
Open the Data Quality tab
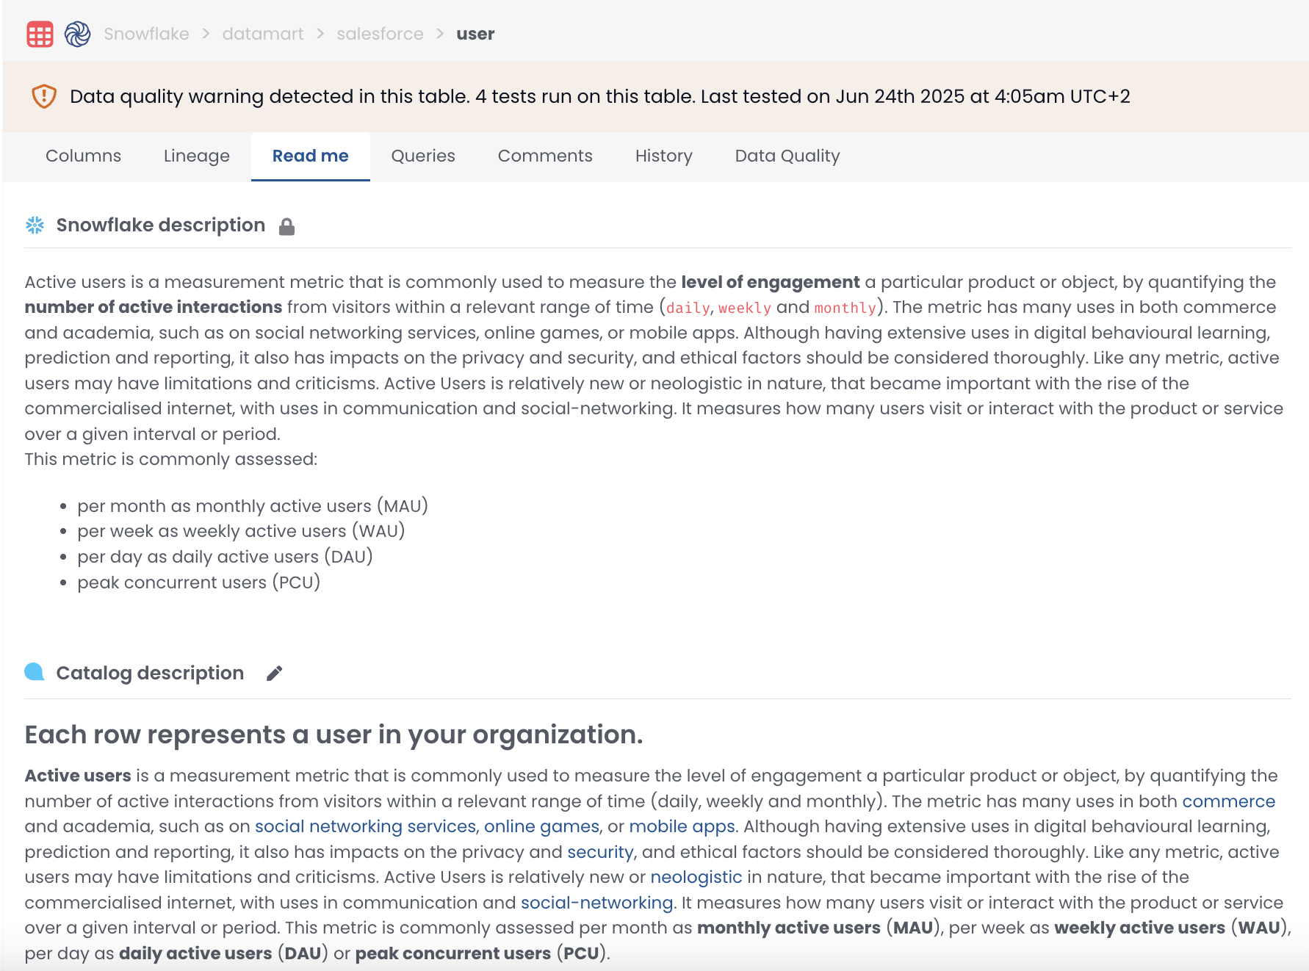coord(787,156)
